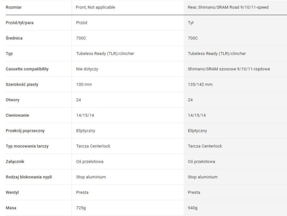Click the Cieniowanie row label
The image size is (287, 216).
(x=17, y=115)
